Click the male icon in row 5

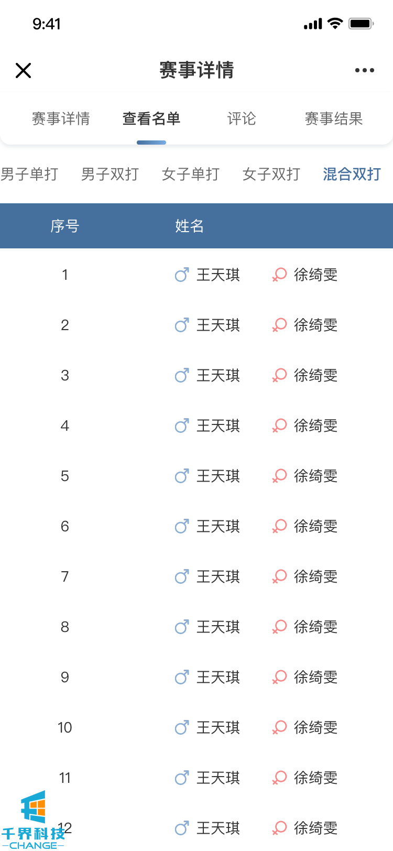(182, 476)
